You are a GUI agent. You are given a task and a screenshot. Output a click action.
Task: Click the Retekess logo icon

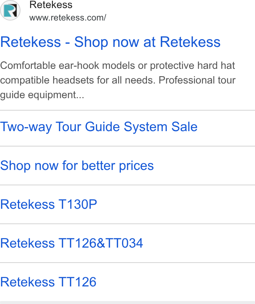[x=10, y=10]
